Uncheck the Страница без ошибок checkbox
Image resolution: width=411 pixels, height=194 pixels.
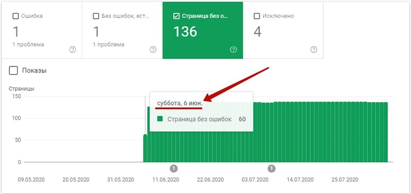[176, 16]
